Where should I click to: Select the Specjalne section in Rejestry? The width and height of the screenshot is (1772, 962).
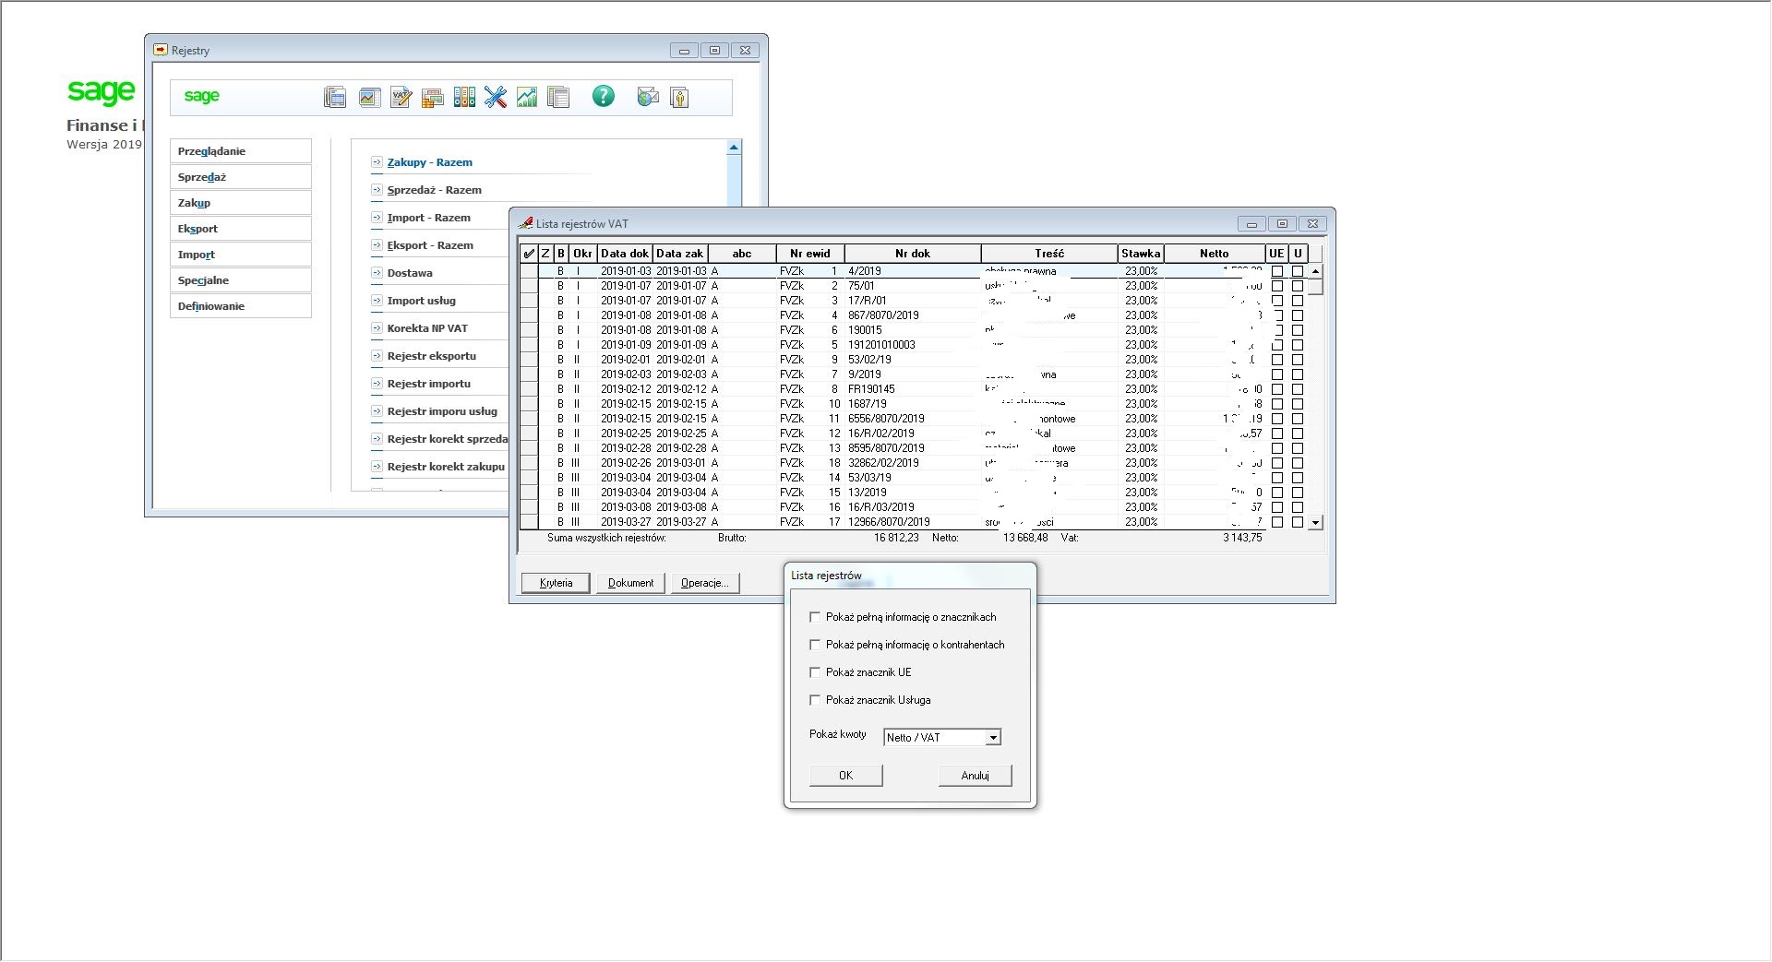241,280
